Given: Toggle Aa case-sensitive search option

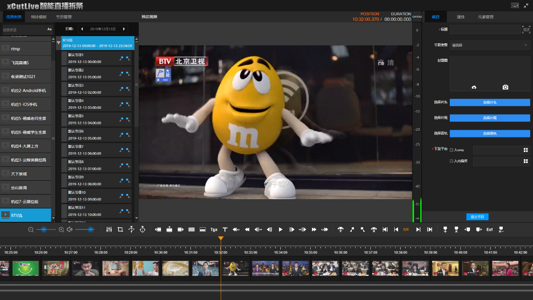Looking at the screenshot, I should coord(49,29).
